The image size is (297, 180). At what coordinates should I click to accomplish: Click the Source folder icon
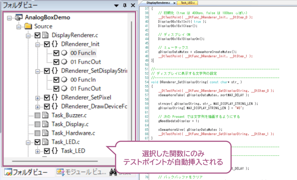28,26
